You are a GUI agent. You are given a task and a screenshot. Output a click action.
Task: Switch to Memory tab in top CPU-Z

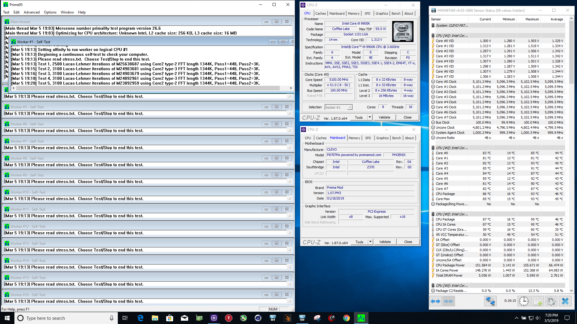click(x=354, y=13)
